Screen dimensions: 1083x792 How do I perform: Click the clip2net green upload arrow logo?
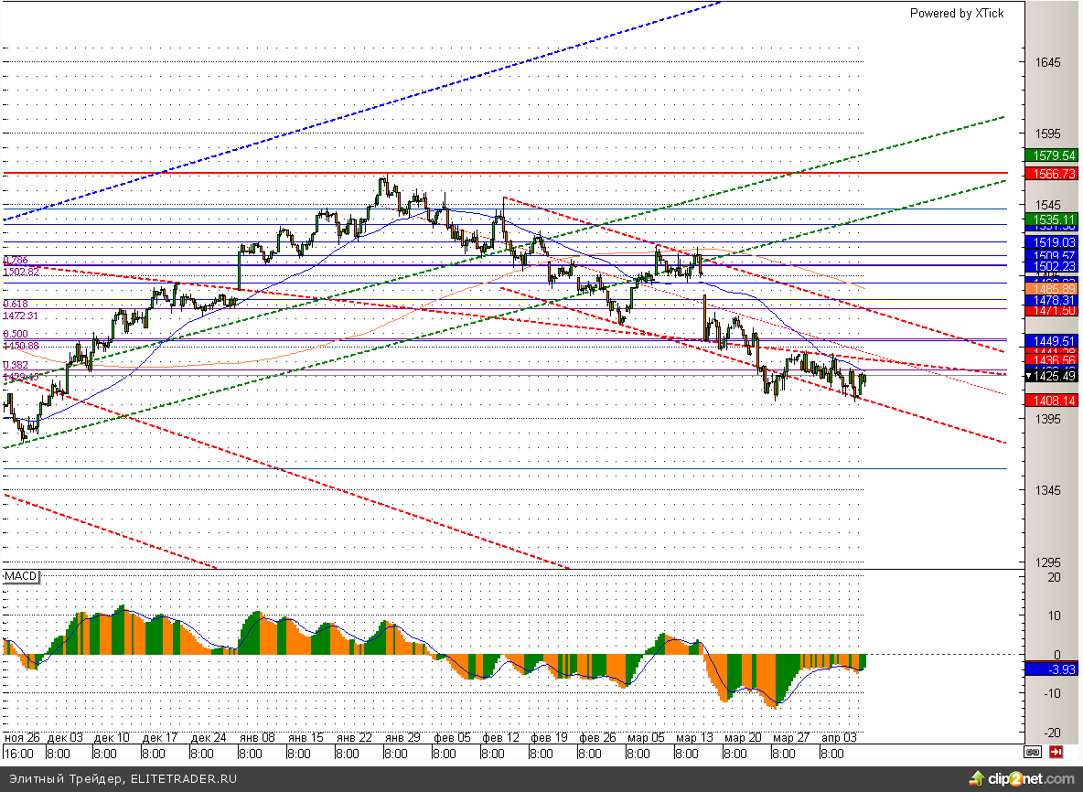978,778
